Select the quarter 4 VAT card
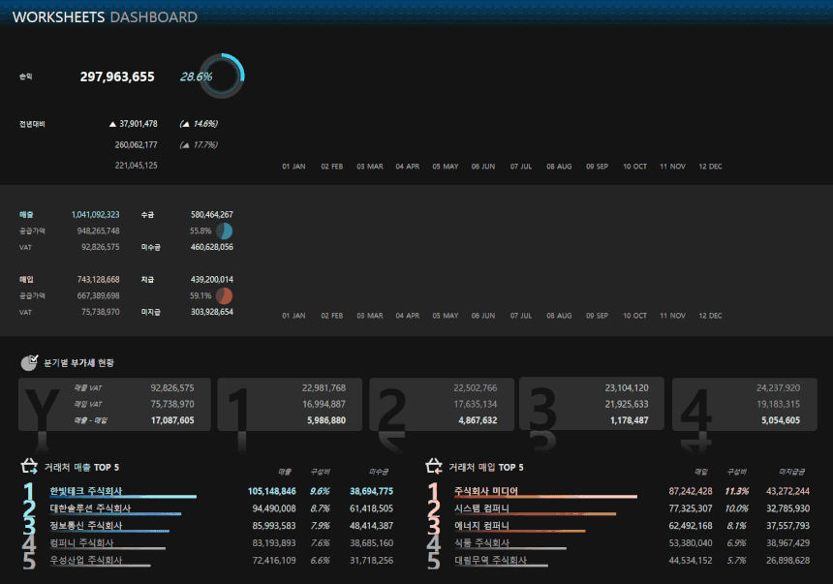The height and width of the screenshot is (584, 833). (x=741, y=404)
